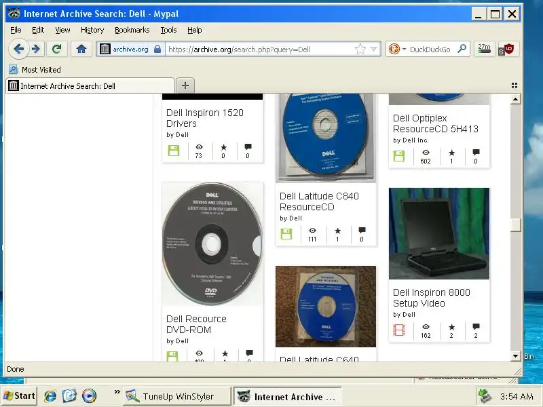Open the Edit menu
Viewport: 543px width, 407px height.
(38, 30)
